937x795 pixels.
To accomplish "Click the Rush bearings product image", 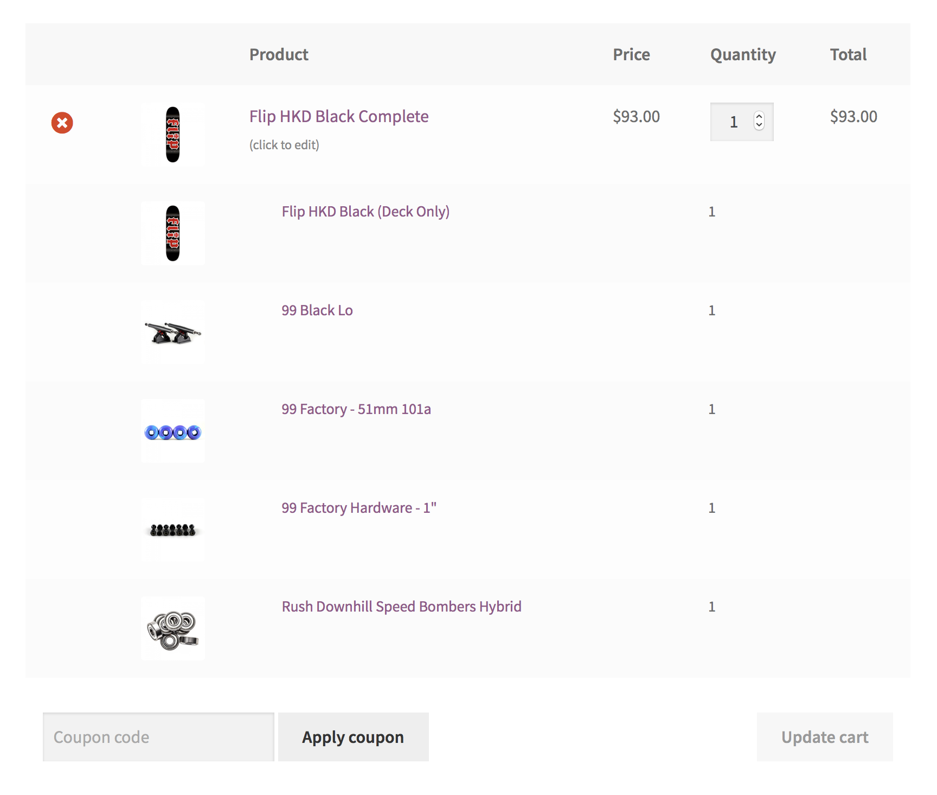I will [x=173, y=628].
